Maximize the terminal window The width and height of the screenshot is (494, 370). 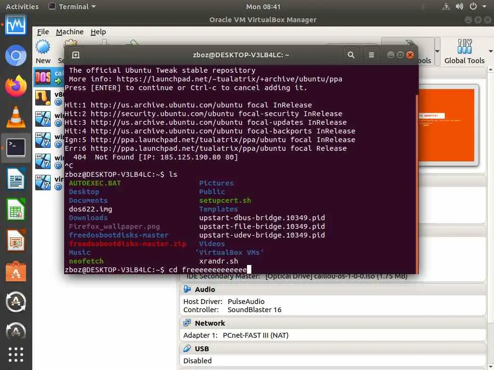click(400, 55)
